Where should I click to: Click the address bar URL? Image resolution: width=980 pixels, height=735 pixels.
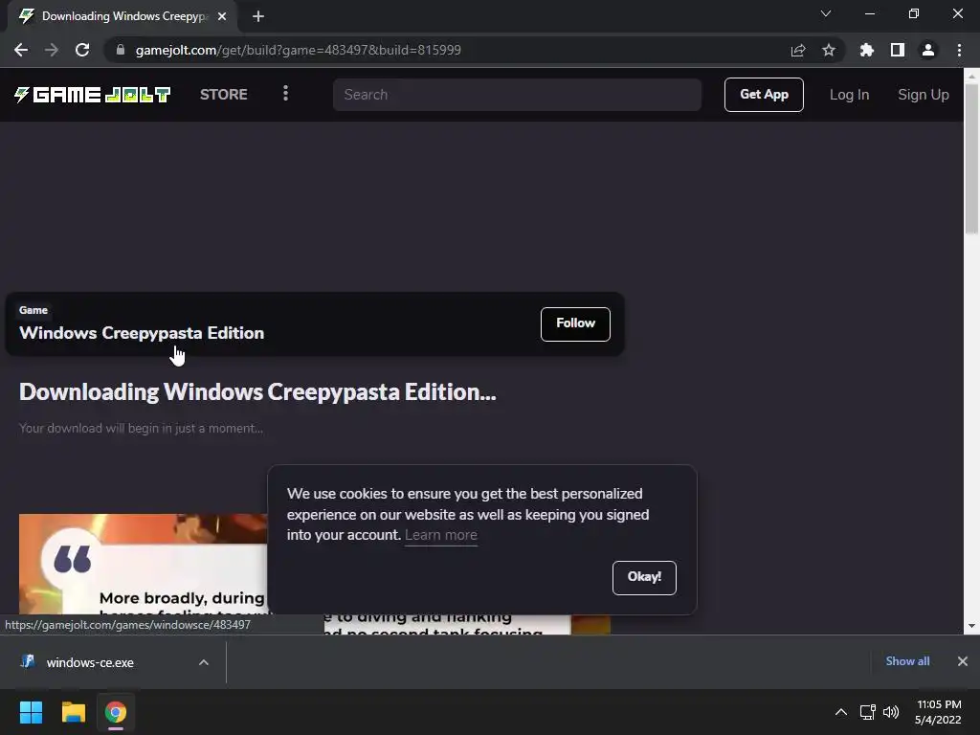coord(299,50)
